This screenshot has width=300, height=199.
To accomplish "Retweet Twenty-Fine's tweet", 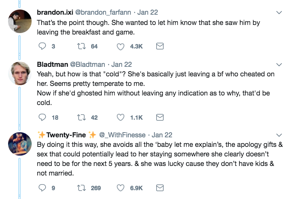I will (83, 188).
